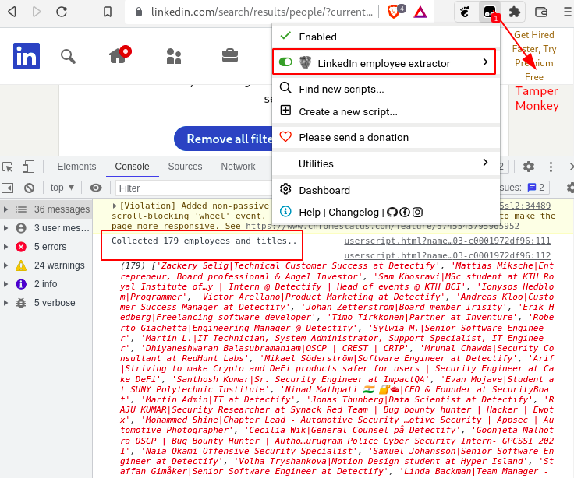The height and width of the screenshot is (478, 574).
Task: Toggle the console sidebar panel icon
Action: coord(7,188)
